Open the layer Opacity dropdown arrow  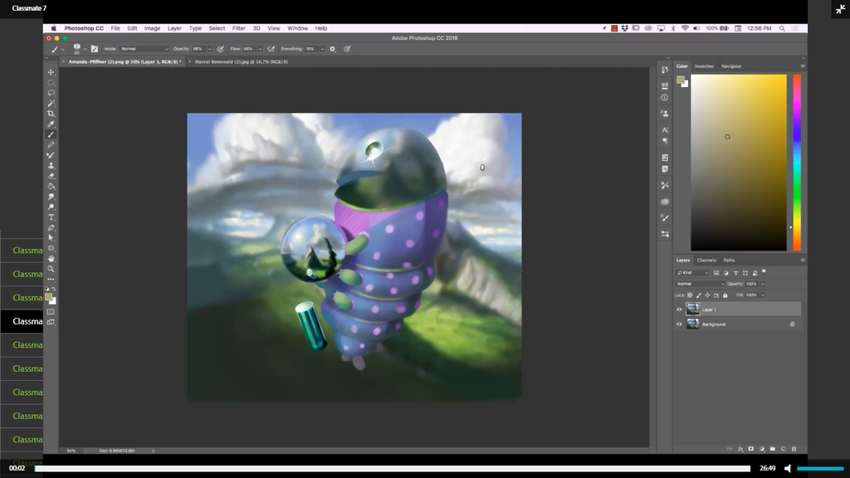[x=762, y=284]
